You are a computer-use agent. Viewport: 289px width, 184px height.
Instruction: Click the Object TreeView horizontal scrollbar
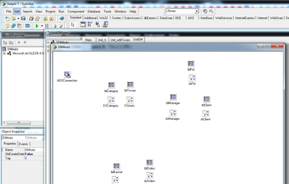[22, 122]
